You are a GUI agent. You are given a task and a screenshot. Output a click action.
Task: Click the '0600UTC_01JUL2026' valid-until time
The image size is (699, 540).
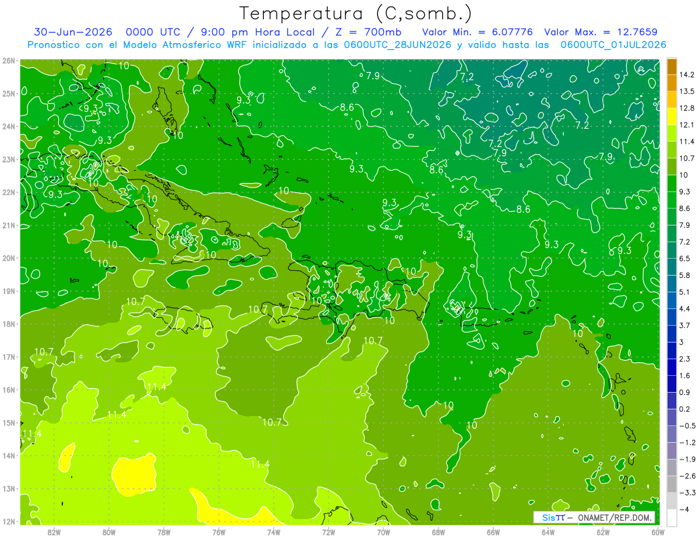613,45
